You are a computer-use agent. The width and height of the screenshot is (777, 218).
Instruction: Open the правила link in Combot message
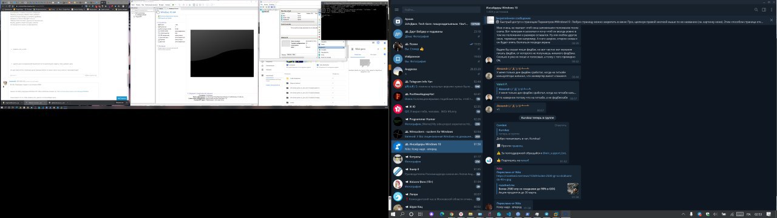pos(518,146)
